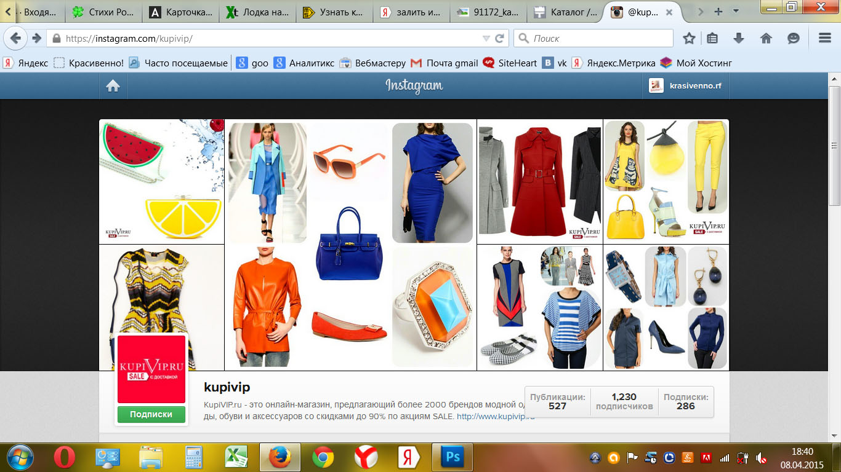This screenshot has width=841, height=472.
Task: Switch to the Узнать к... tab
Action: coord(335,12)
